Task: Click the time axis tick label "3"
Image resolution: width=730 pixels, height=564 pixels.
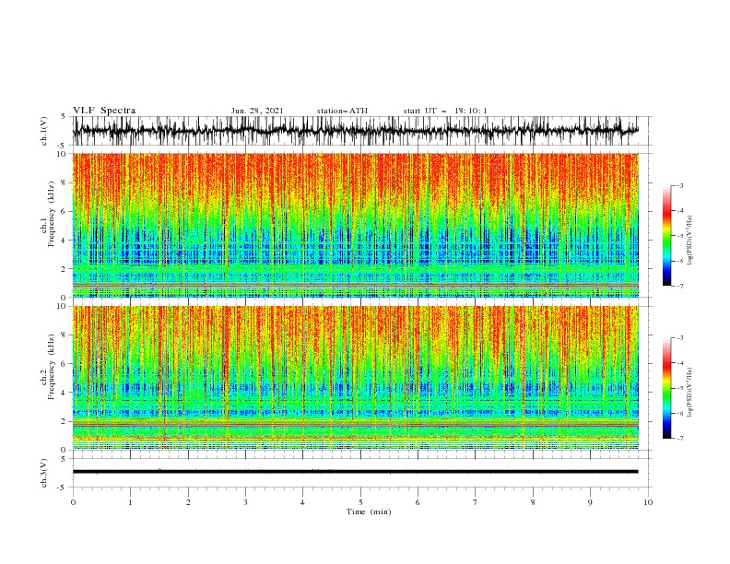Action: coord(245,502)
